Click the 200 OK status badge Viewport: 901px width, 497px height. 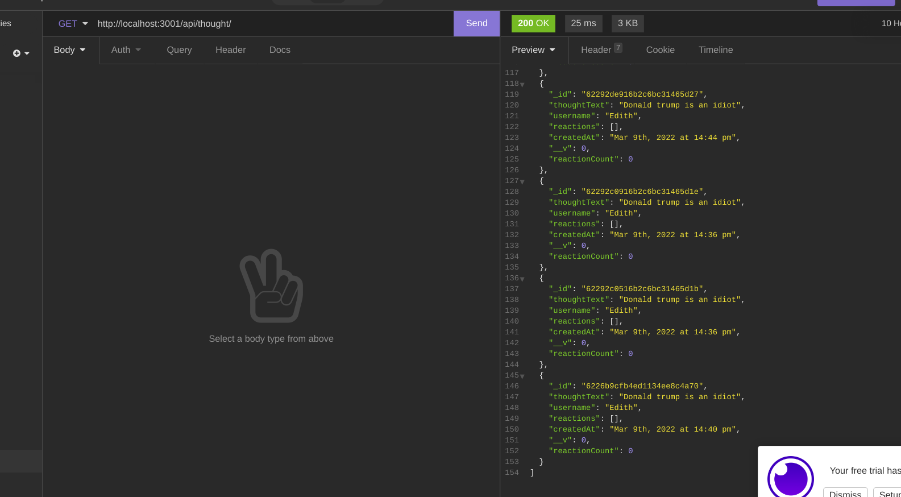533,23
